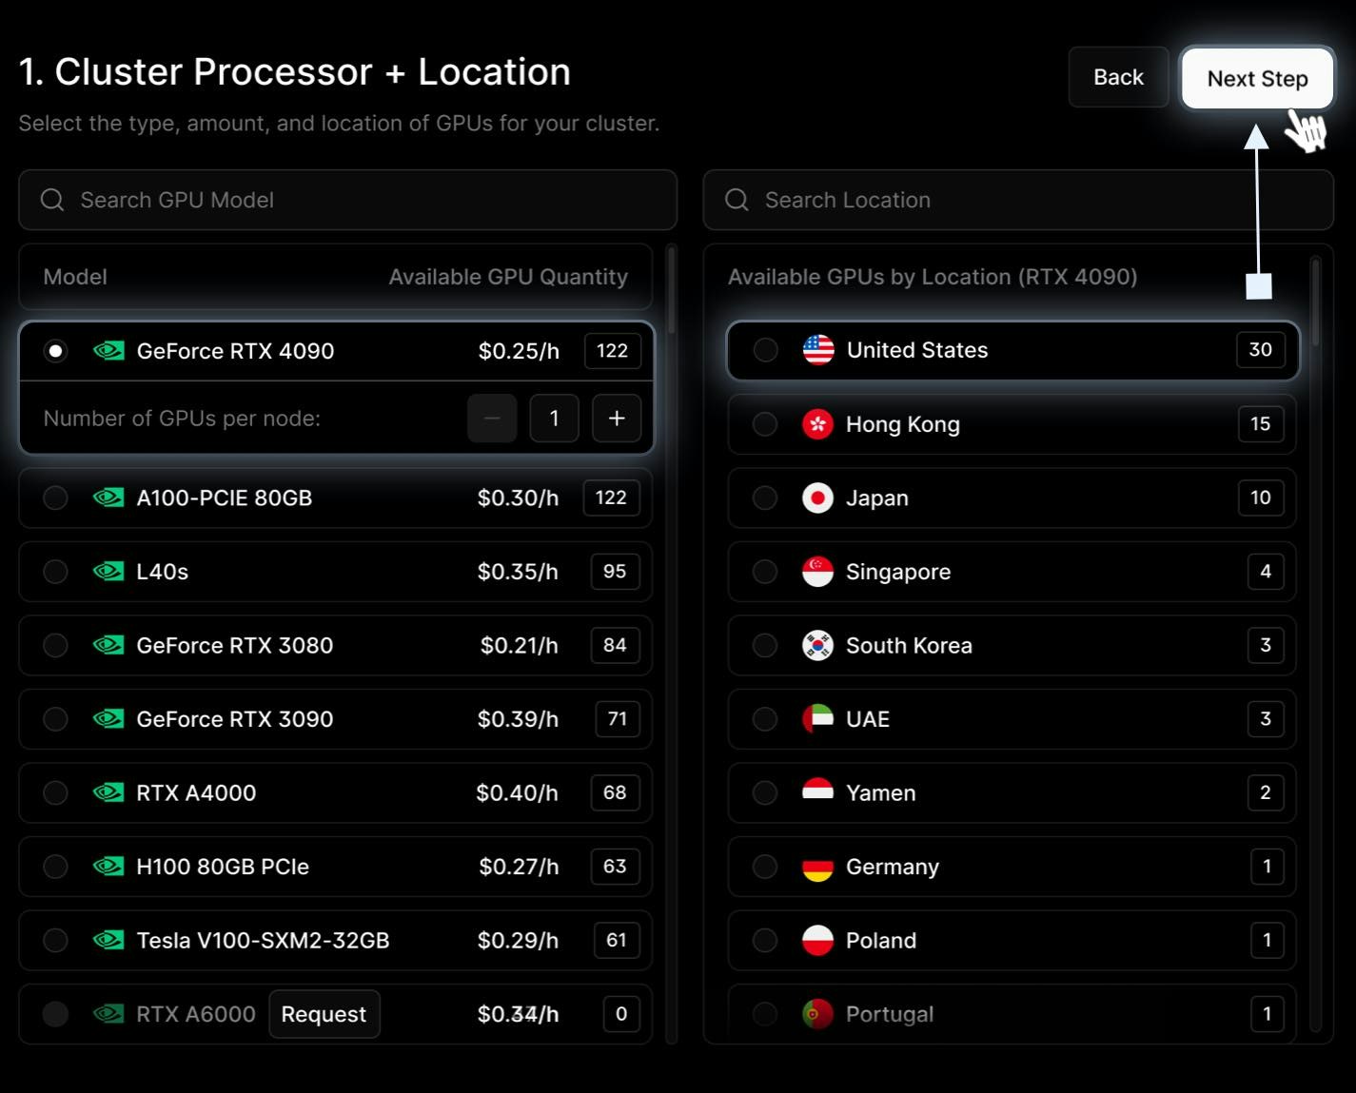Viewport: 1356px width, 1093px height.
Task: Decrease GPUs per node with minus button
Action: coord(492,419)
